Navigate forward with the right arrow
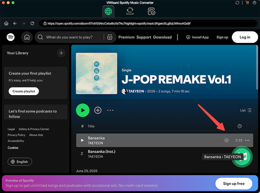The image size is (260, 193). (23, 23)
